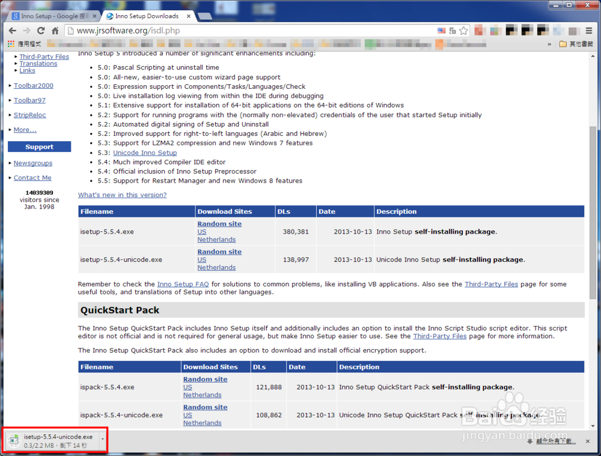Go back with the browser back arrow
This screenshot has width=601, height=456.
pos(12,31)
